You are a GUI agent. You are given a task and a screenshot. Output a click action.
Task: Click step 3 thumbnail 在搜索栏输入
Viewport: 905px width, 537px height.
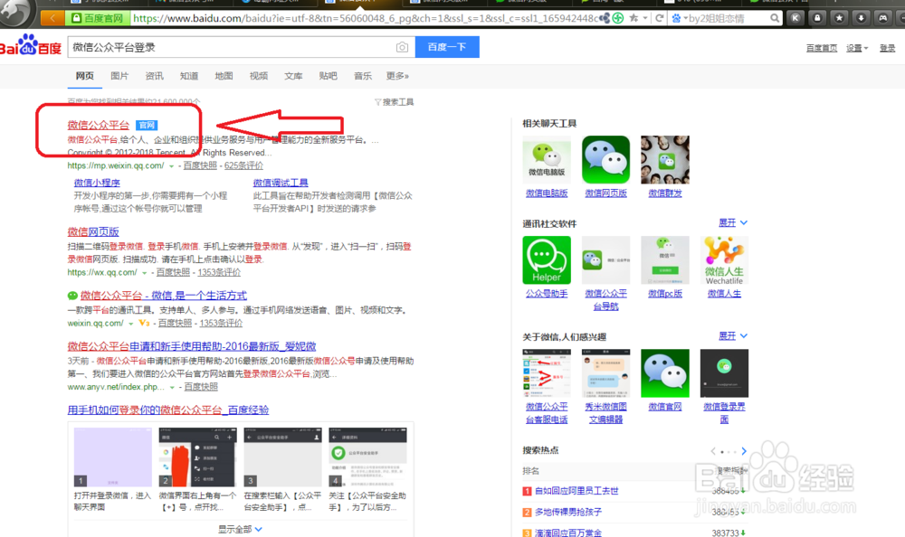tap(282, 457)
